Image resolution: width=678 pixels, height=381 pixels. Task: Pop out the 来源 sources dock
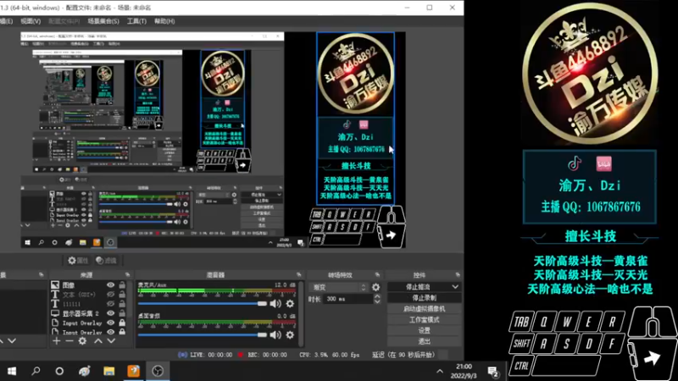(x=128, y=274)
